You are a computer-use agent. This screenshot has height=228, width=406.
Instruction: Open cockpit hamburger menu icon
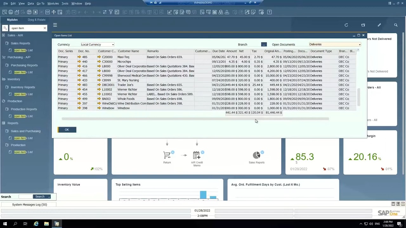(55, 25)
